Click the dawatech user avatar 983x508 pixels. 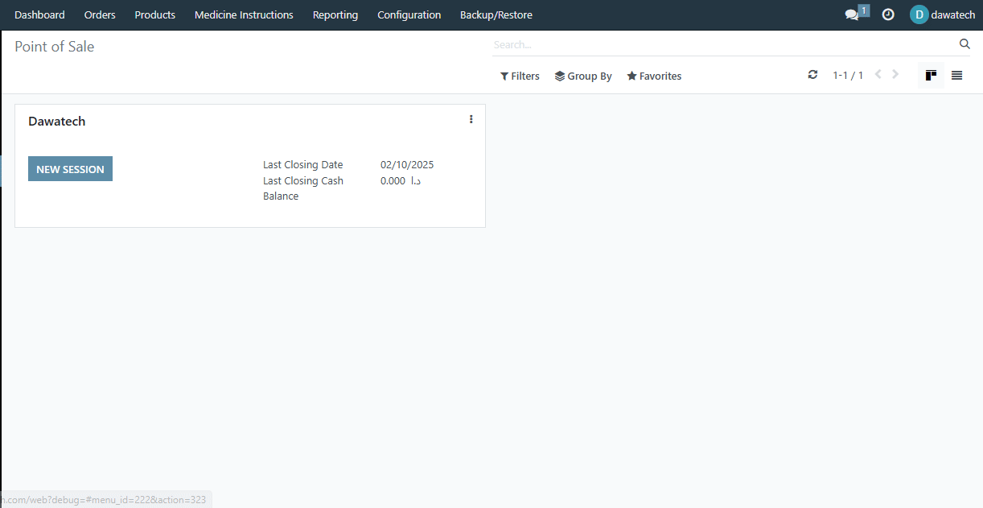click(919, 14)
